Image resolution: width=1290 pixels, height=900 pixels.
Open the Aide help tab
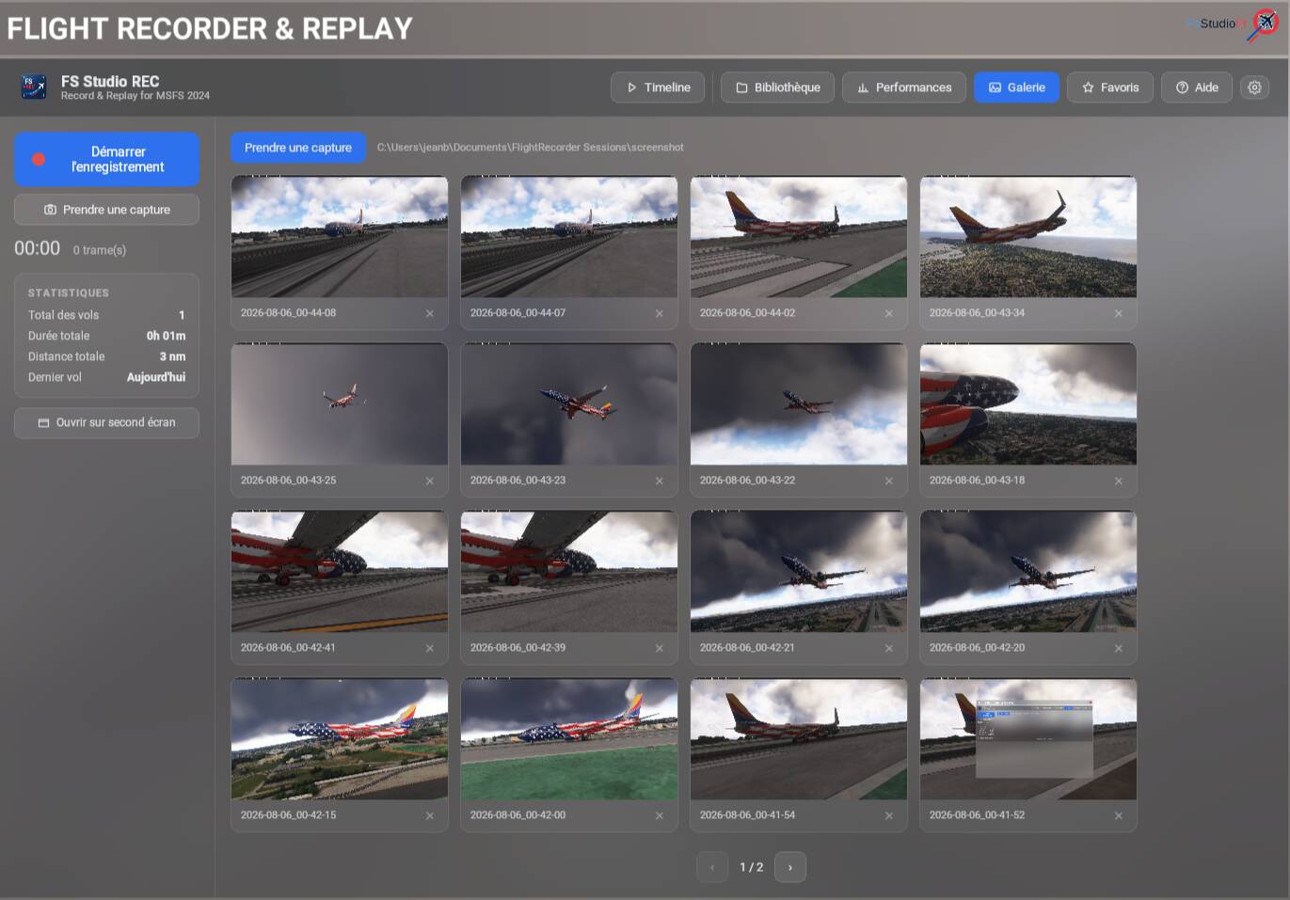point(1197,87)
